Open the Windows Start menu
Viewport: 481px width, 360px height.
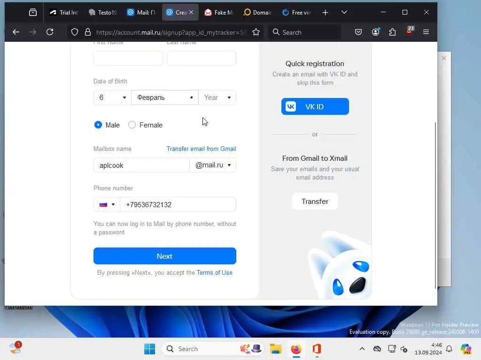(150, 349)
